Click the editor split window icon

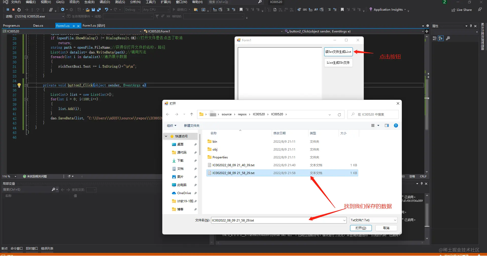tap(427, 31)
